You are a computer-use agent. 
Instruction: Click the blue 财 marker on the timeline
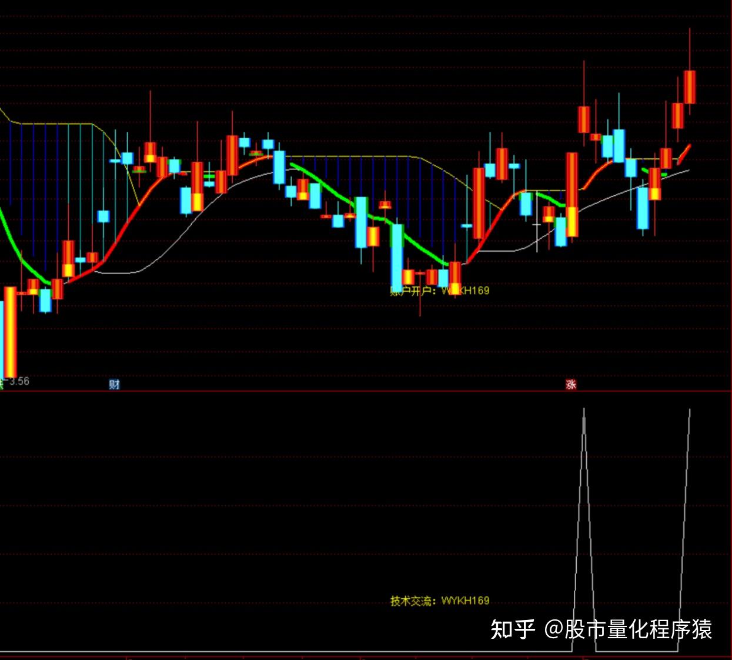click(x=114, y=385)
